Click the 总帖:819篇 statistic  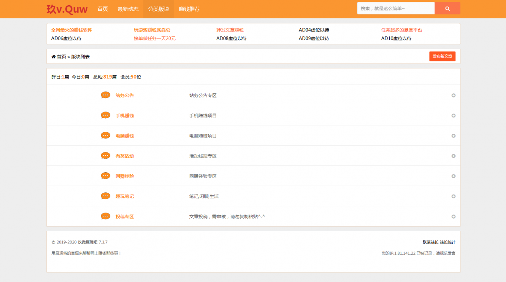105,77
